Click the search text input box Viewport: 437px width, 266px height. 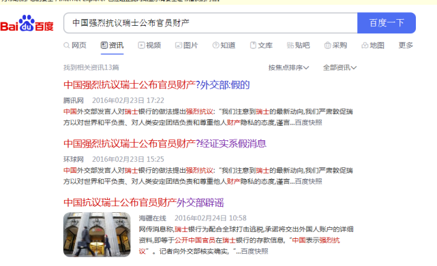tap(211, 23)
